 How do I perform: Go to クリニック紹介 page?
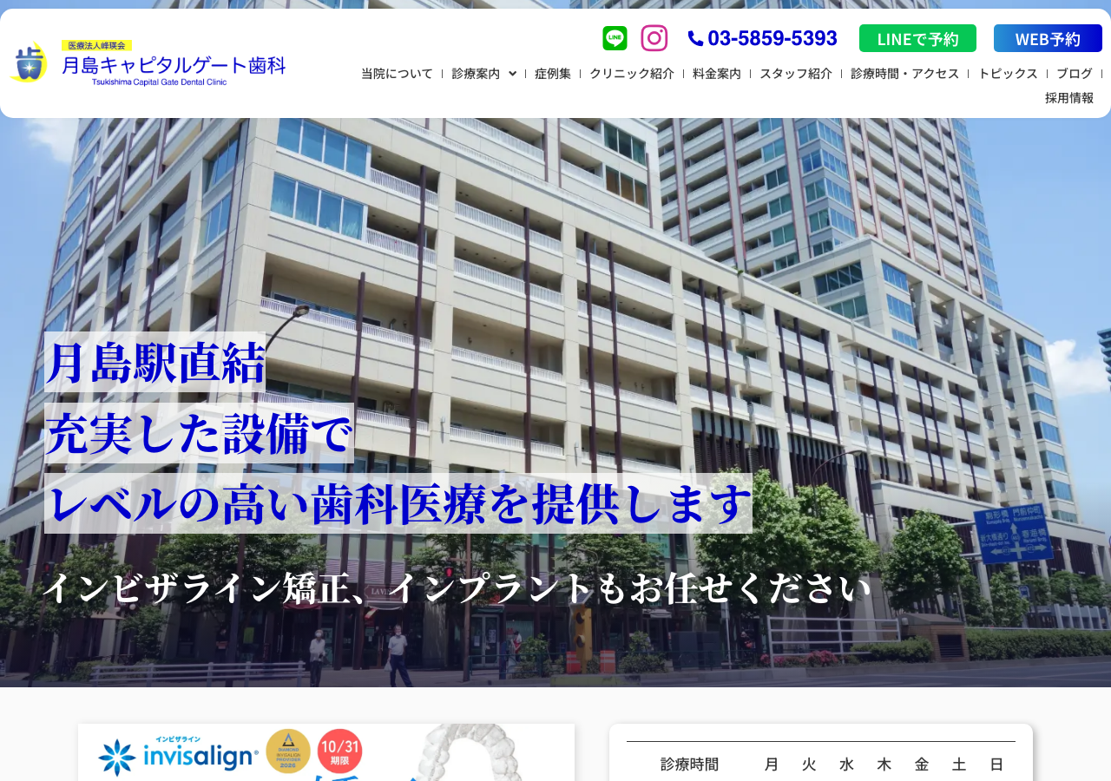(x=632, y=74)
